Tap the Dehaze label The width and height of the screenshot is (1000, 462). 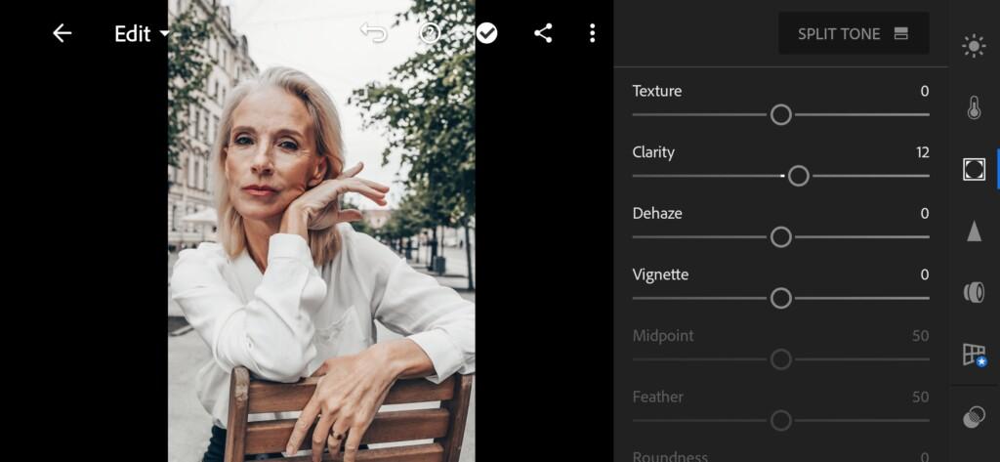[x=657, y=213]
